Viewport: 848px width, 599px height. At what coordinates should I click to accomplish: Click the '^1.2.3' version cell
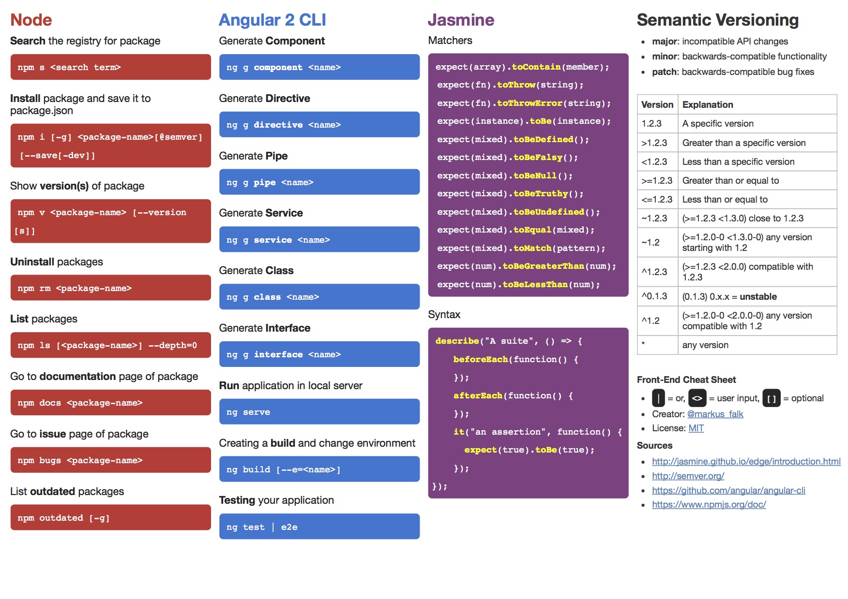click(x=658, y=272)
